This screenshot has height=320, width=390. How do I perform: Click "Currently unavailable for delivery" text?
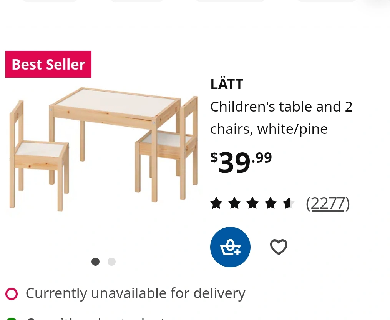pos(136,293)
